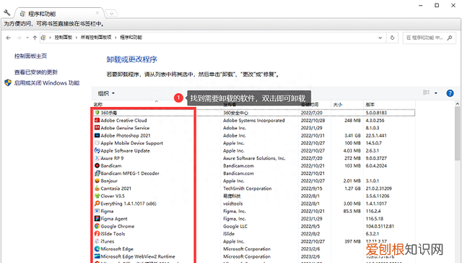
Task: Click the Adobe Genuine Service icon
Action: pos(97,128)
